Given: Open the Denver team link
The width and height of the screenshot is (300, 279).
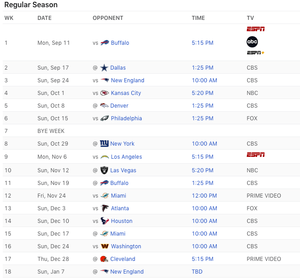Looking at the screenshot, I should 119,105.
